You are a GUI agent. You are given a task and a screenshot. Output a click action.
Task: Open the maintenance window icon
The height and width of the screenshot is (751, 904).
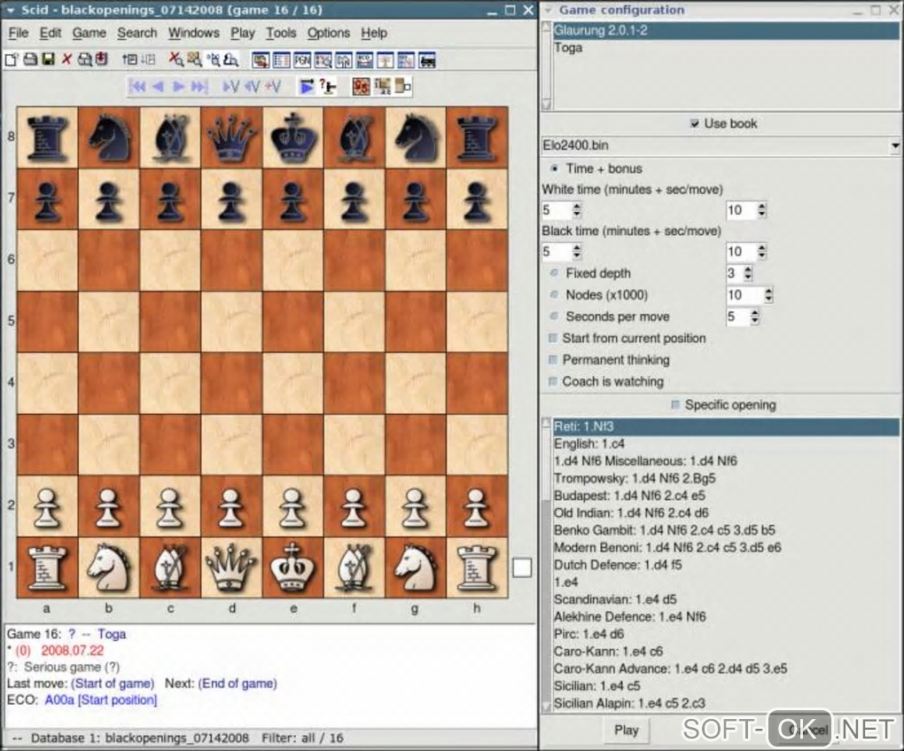coord(344,60)
